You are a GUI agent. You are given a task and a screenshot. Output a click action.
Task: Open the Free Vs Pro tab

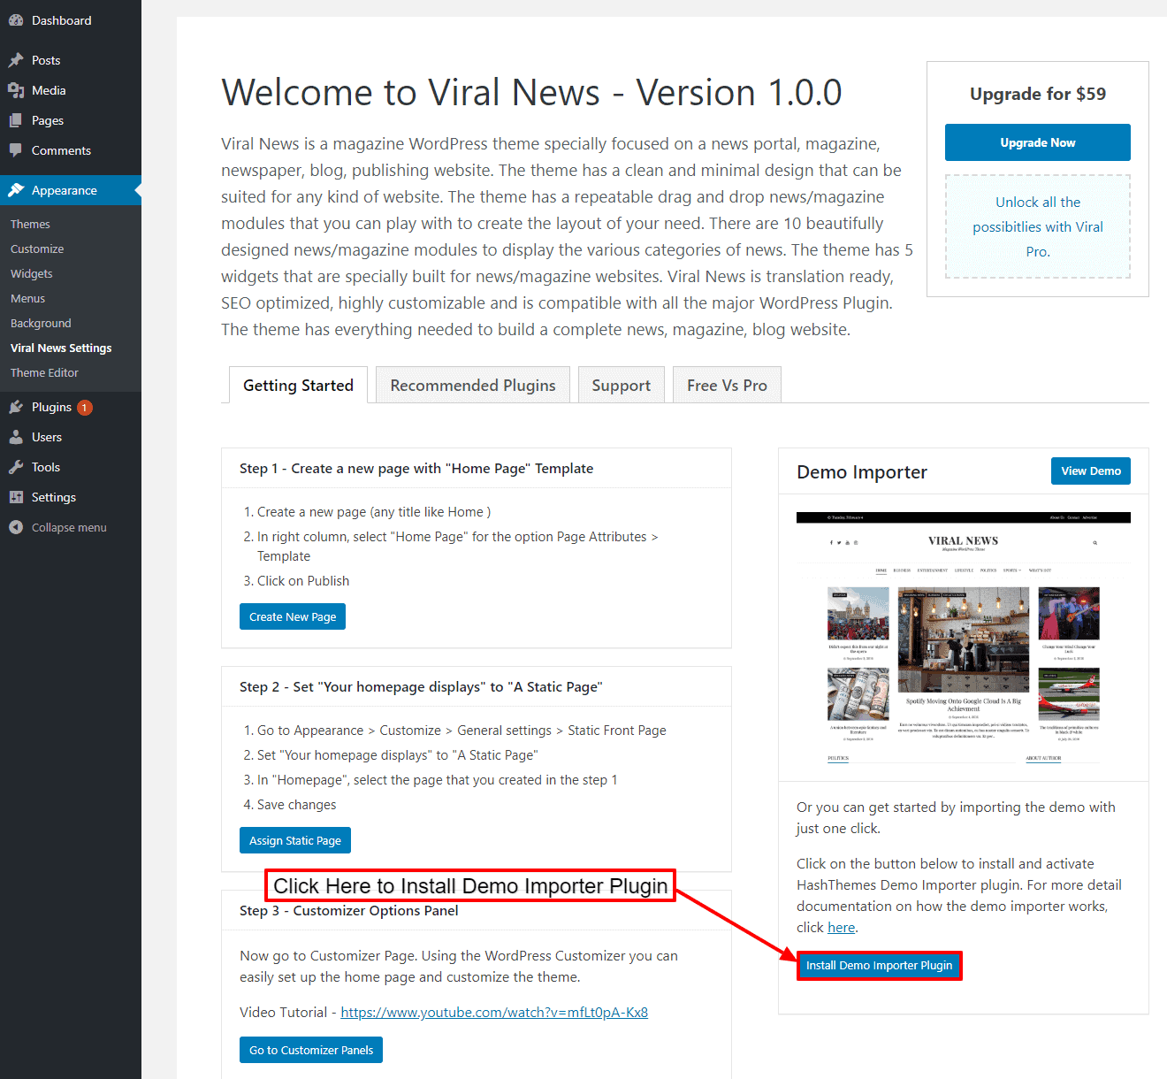coord(727,386)
